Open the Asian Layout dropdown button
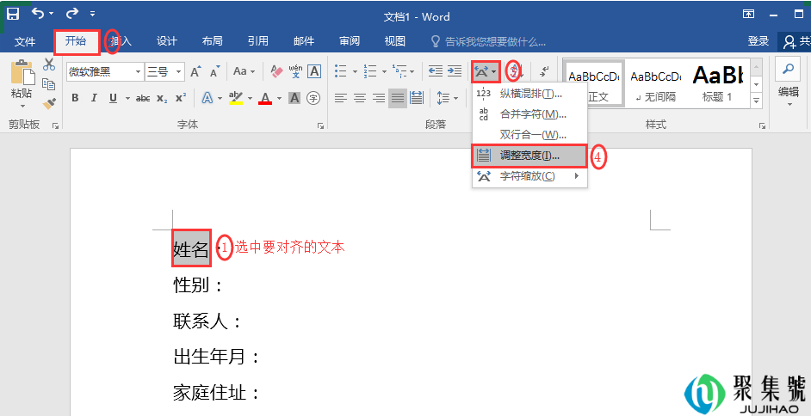811x416 pixels. pyautogui.click(x=486, y=71)
